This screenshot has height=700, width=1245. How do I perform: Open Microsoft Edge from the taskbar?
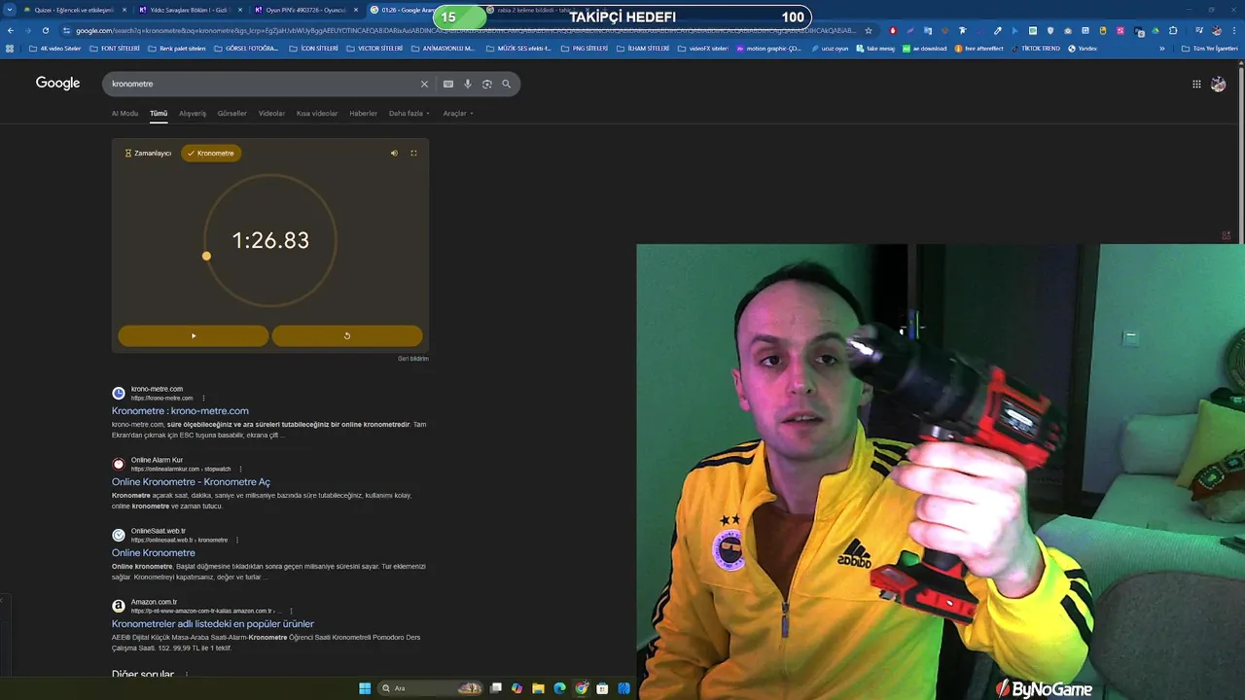[559, 688]
